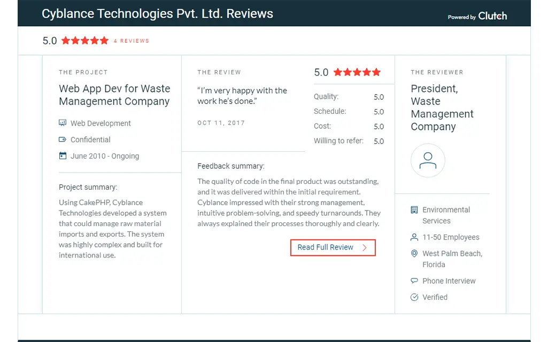Click the President, Waste Management Company title
The width and height of the screenshot is (548, 342).
442,107
